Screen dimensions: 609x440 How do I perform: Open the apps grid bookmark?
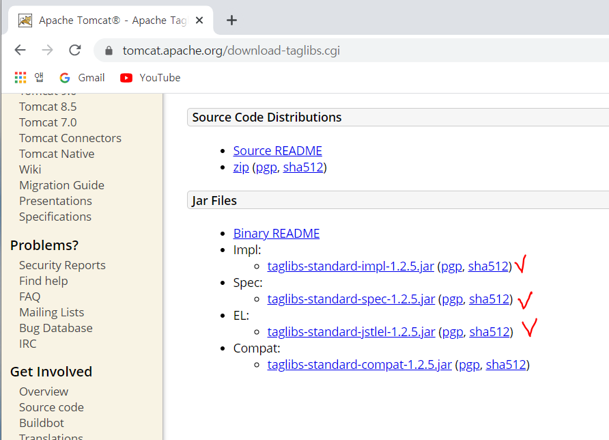[x=20, y=78]
